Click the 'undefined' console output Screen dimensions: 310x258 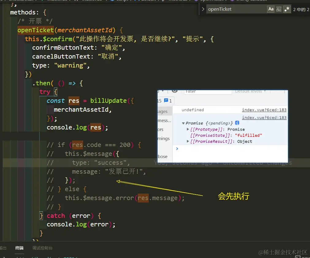(193, 110)
